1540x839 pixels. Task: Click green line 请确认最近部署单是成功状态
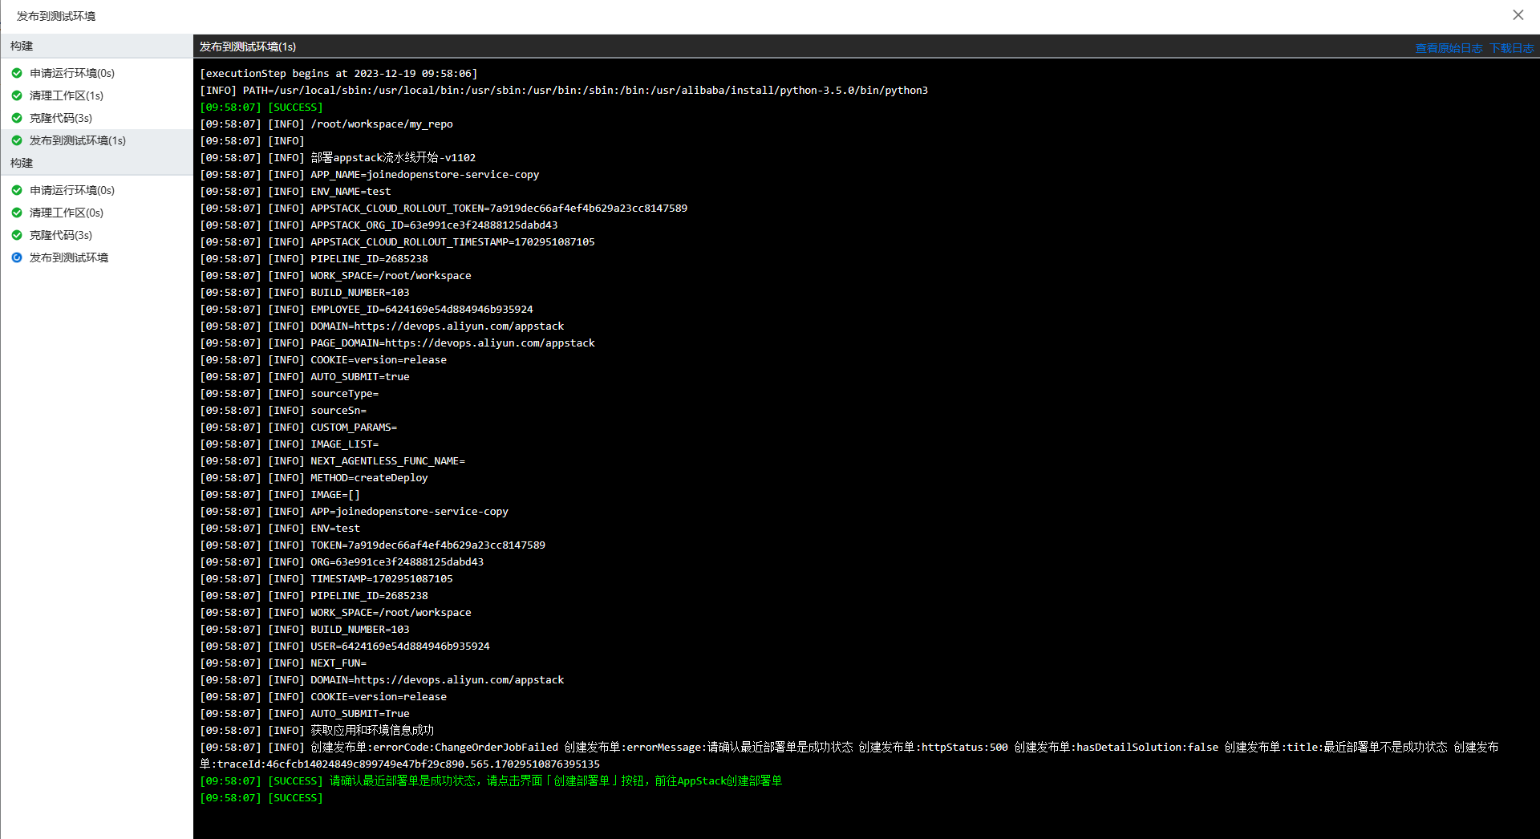491,780
